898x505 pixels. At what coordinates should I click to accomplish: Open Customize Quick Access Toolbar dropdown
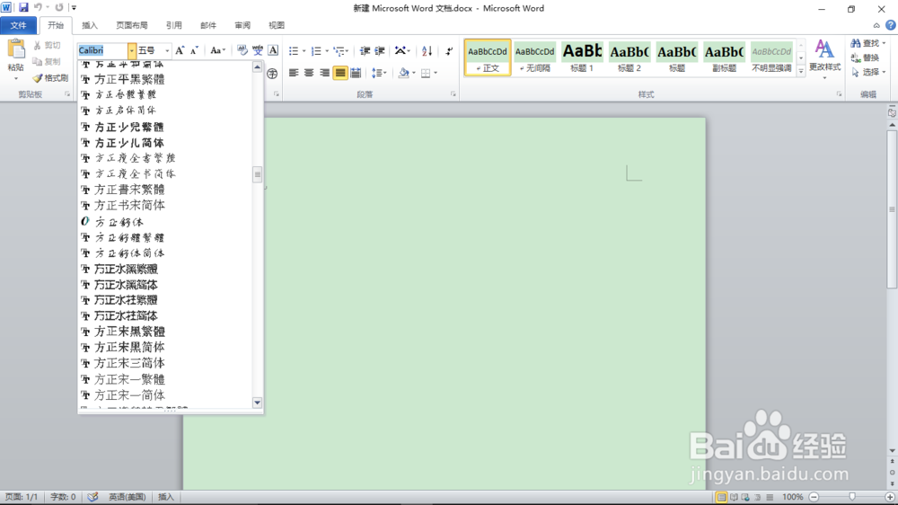click(x=74, y=7)
